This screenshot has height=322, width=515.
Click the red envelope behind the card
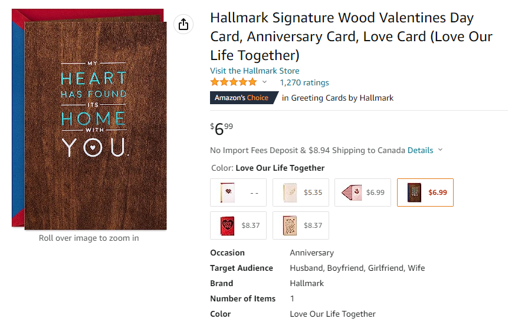click(x=88, y=15)
